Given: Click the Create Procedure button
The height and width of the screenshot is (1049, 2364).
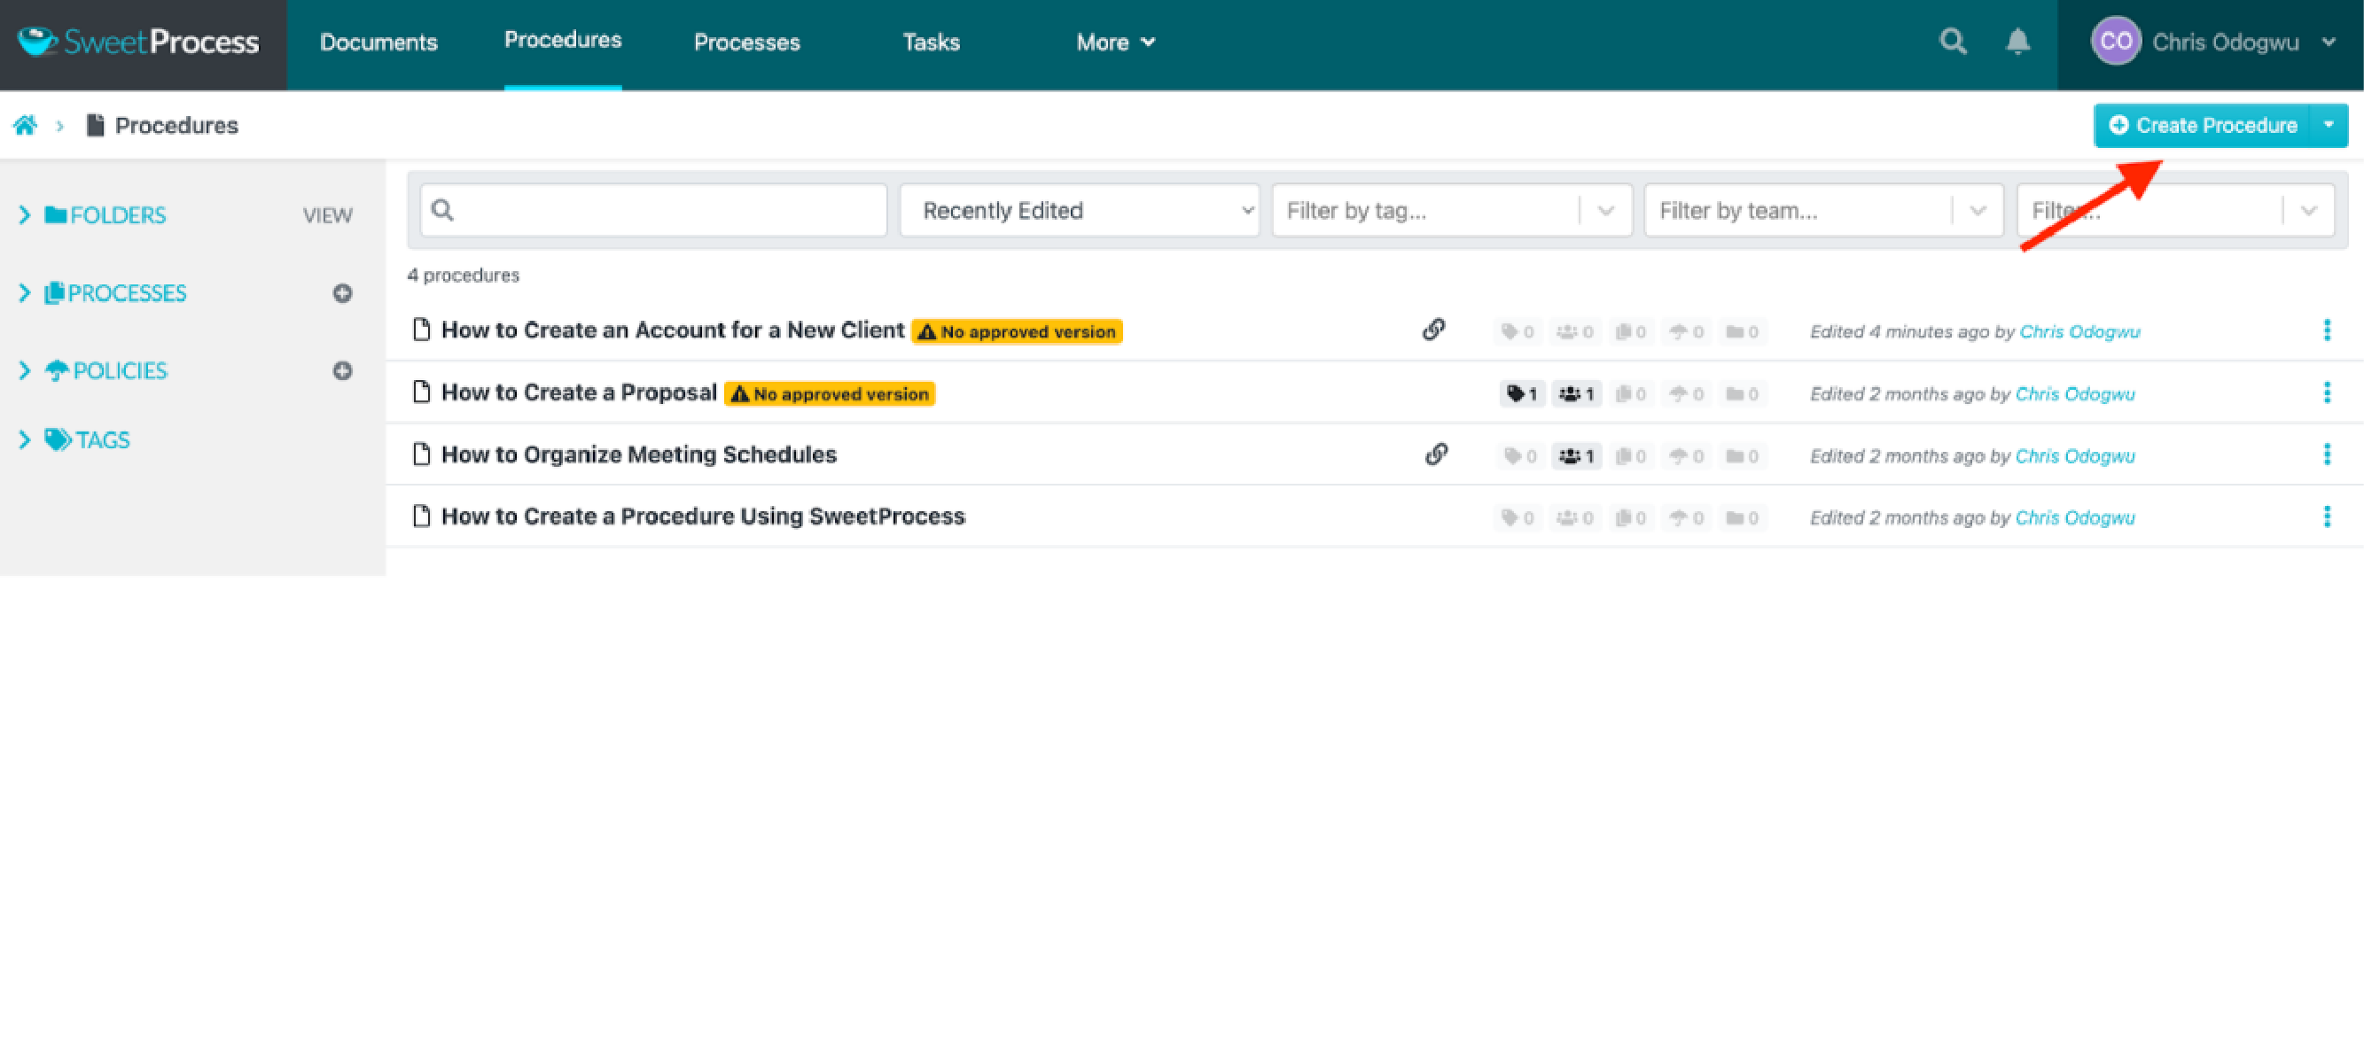Looking at the screenshot, I should click(2204, 125).
